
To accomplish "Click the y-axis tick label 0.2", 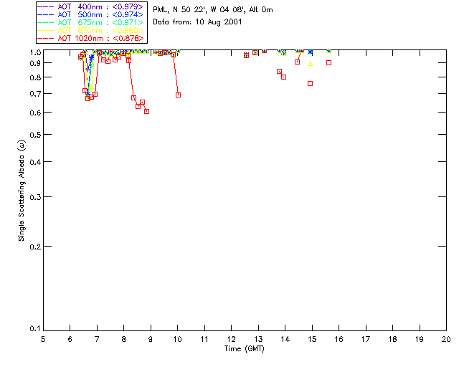I will pos(35,247).
